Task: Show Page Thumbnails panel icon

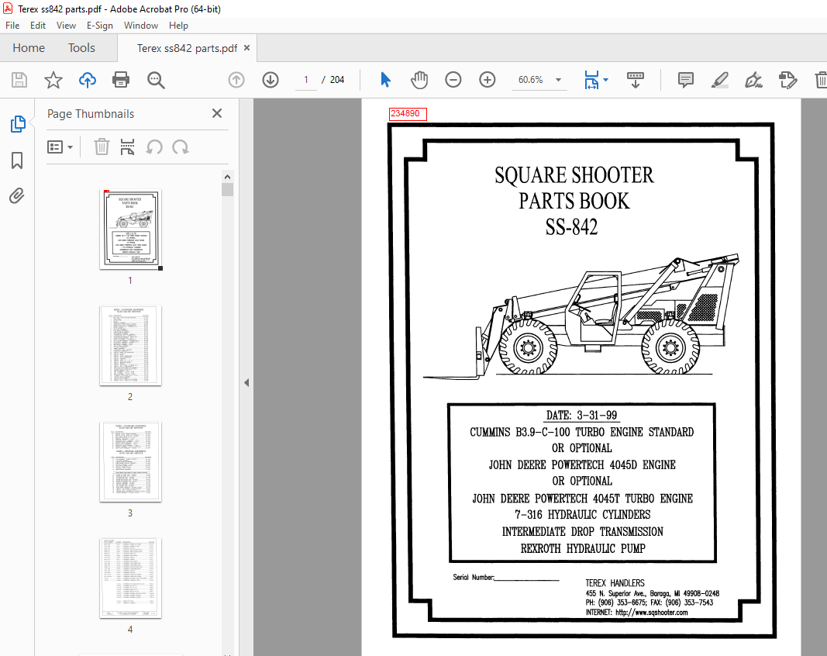Action: pyautogui.click(x=17, y=124)
